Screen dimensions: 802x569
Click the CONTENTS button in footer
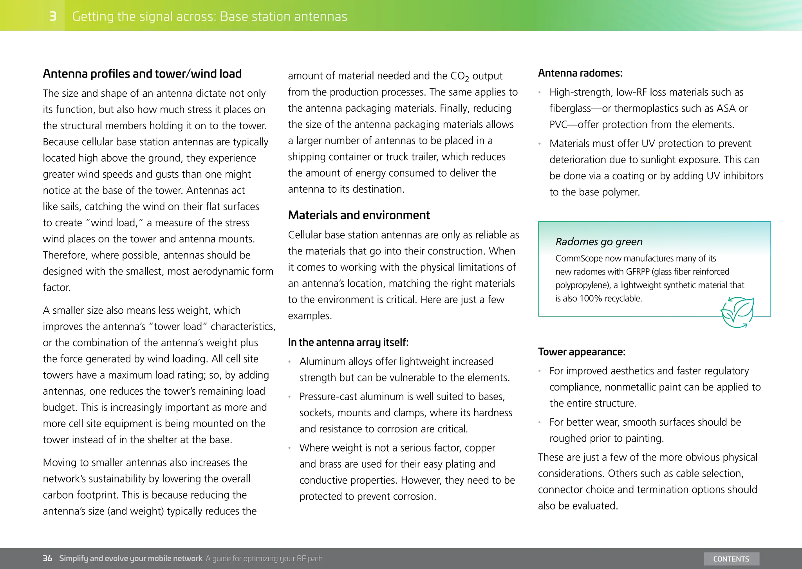click(731, 559)
